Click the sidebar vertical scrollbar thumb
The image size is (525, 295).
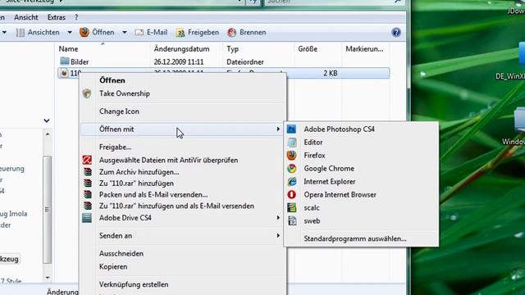coord(48,210)
